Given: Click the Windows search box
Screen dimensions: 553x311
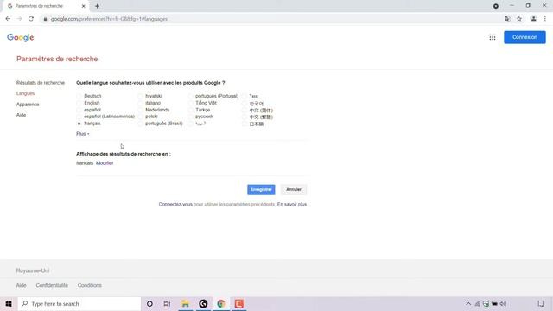Looking at the screenshot, I should (x=79, y=303).
